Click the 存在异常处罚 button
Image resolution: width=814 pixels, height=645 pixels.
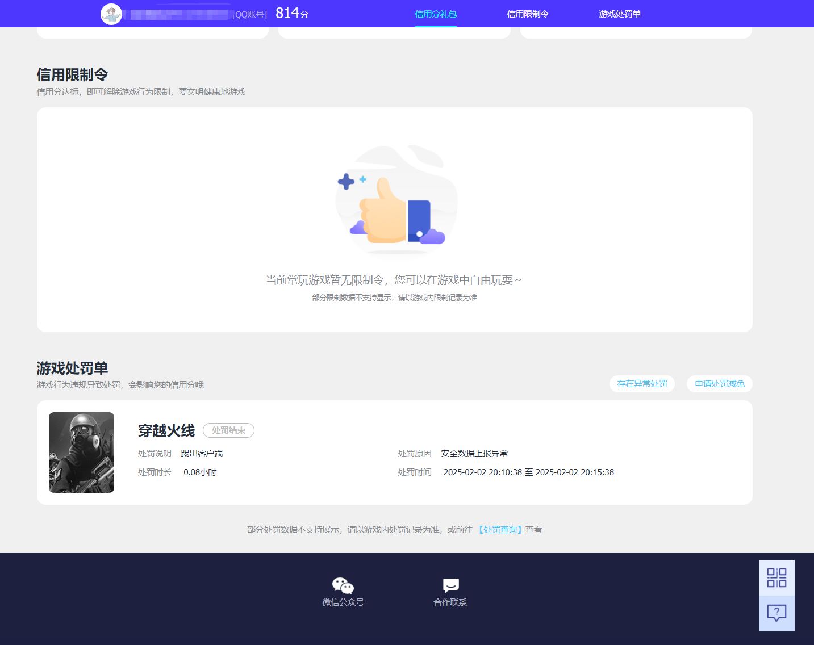[x=642, y=383]
